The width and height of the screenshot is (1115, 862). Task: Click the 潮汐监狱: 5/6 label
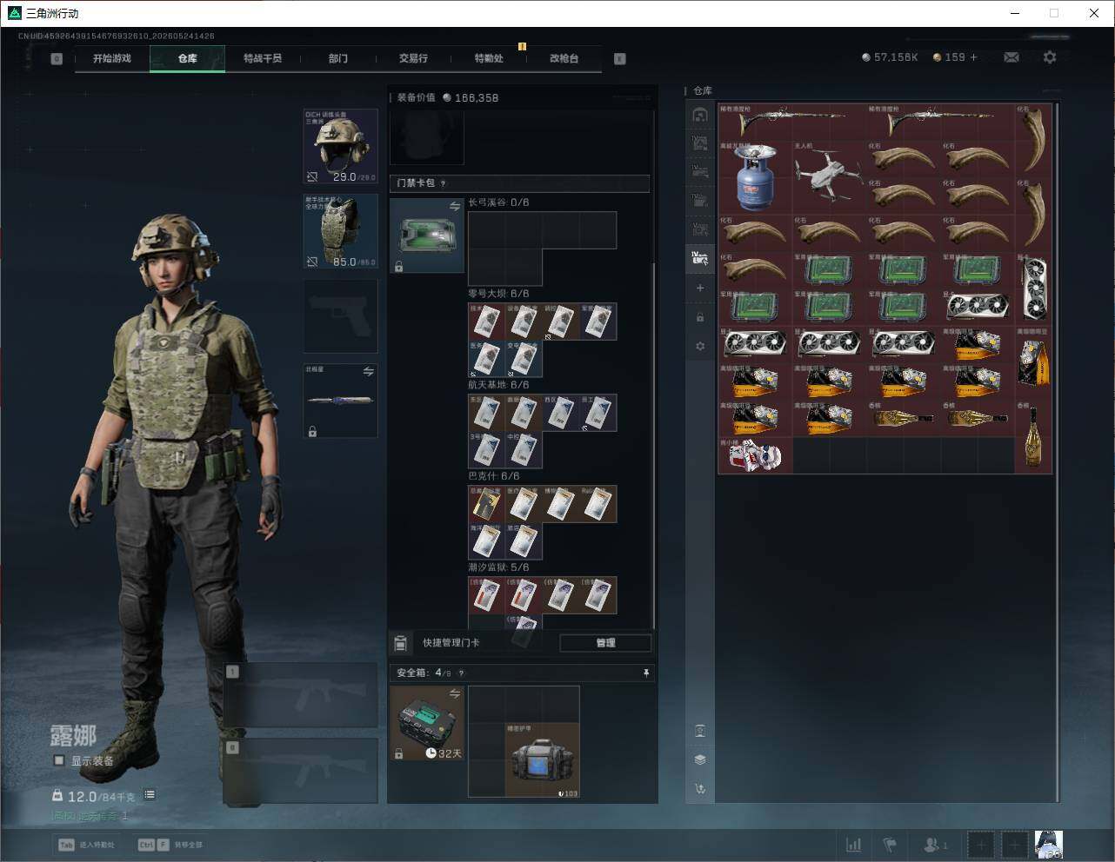point(498,567)
